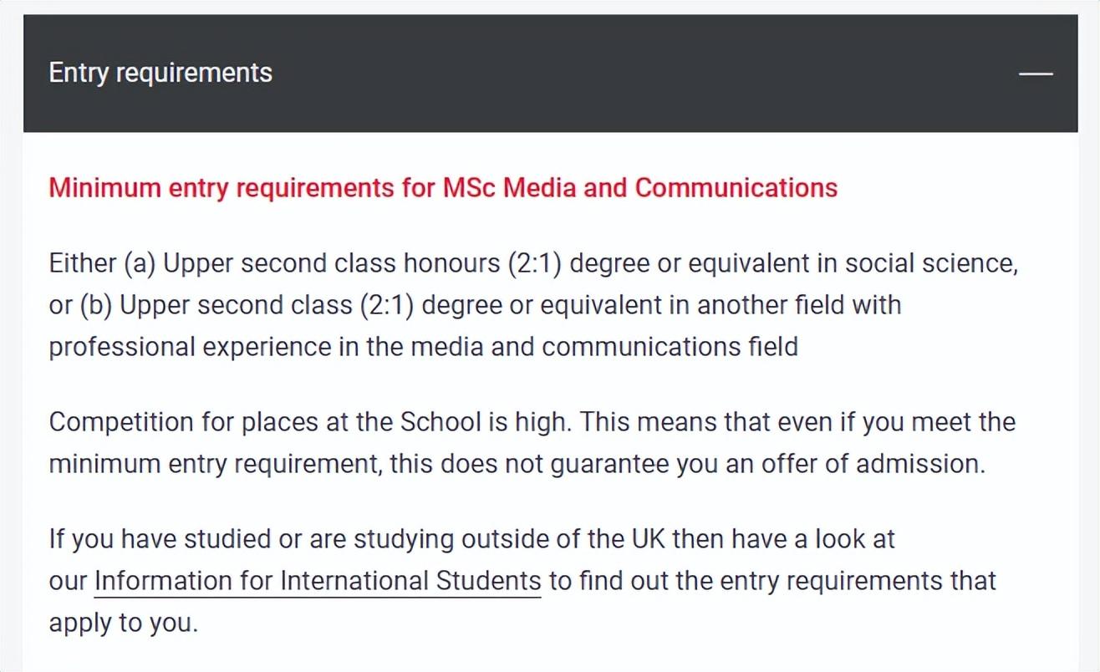Screen dimensions: 1100x672
Task: Click the 'apply to you.' closing text
Action: (124, 623)
